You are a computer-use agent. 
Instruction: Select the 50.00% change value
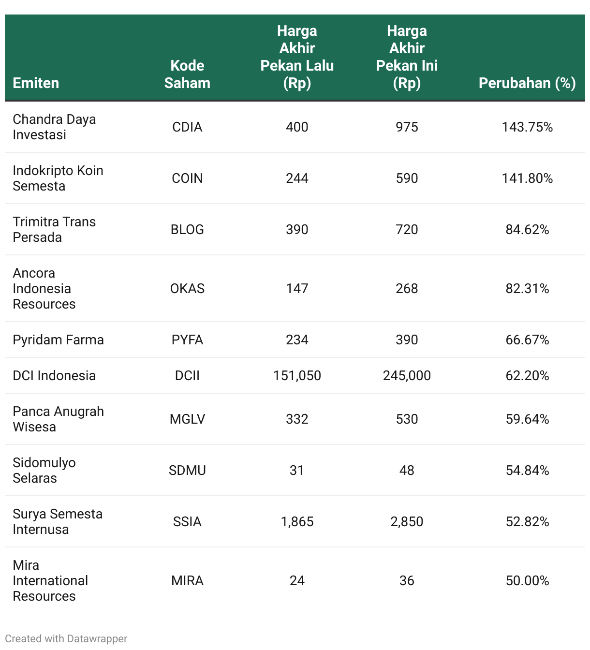[527, 580]
